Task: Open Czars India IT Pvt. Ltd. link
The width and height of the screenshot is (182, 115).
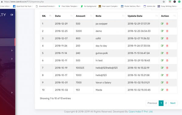Action: click(141, 112)
